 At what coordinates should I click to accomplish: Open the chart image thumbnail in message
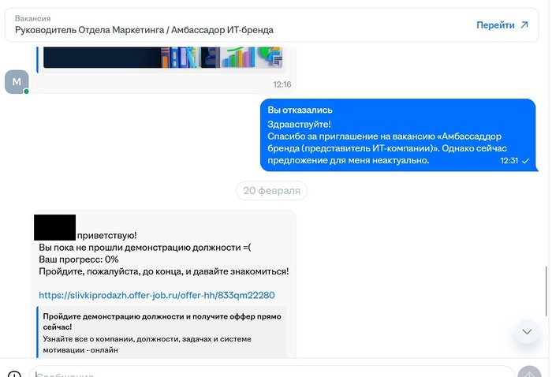click(x=162, y=57)
